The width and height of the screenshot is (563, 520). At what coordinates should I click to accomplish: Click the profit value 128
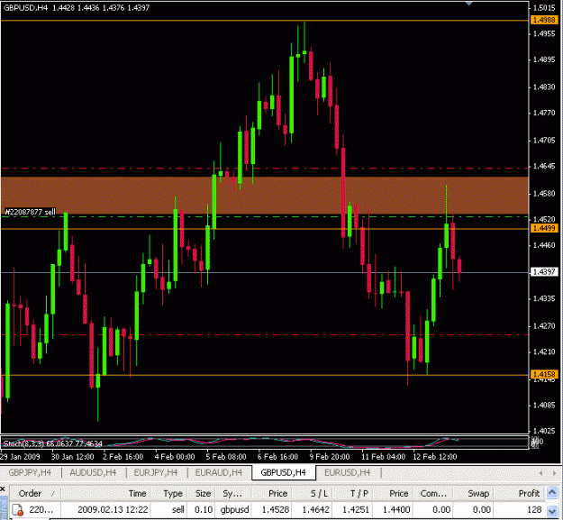point(534,509)
